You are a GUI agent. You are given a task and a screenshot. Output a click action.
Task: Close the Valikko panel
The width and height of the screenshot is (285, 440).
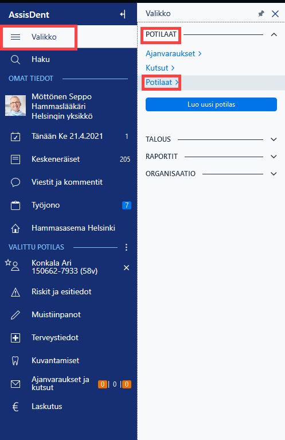click(x=275, y=13)
